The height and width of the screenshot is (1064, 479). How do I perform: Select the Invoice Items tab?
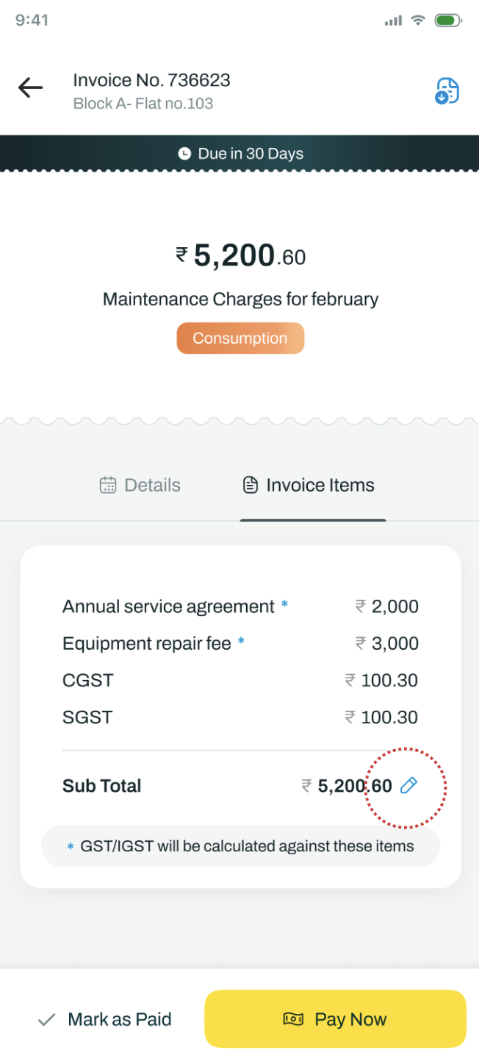(309, 486)
